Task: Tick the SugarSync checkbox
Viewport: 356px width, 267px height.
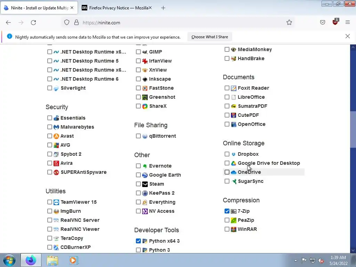Action: click(227, 181)
